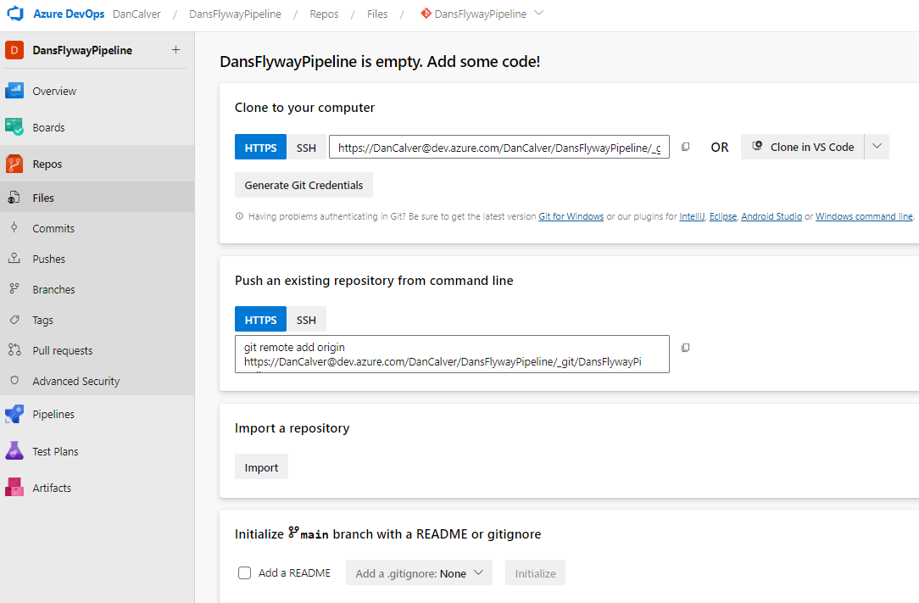Open Boards from the sidebar icon
Viewport: 919px width, 603px height.
(14, 127)
